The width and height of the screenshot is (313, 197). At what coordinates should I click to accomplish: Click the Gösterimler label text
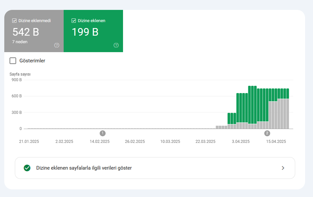coord(32,61)
